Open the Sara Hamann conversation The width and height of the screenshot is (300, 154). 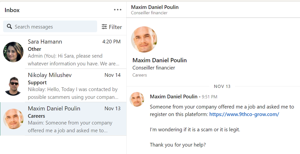tap(63, 52)
